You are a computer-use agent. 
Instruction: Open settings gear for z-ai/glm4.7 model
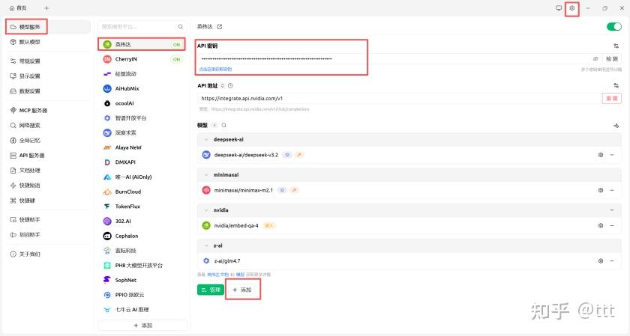pyautogui.click(x=601, y=261)
